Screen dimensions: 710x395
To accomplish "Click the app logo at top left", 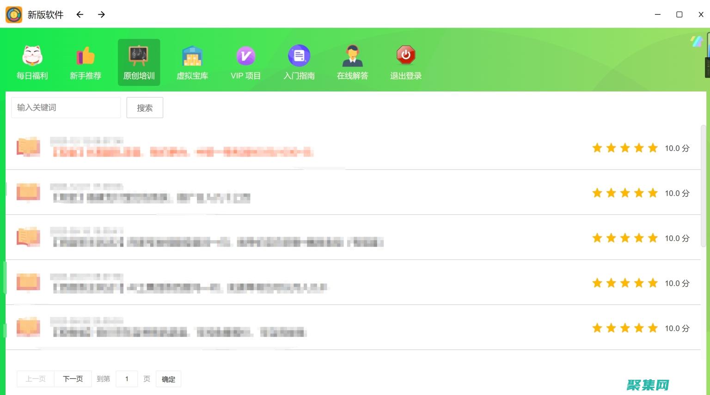I will [x=14, y=14].
